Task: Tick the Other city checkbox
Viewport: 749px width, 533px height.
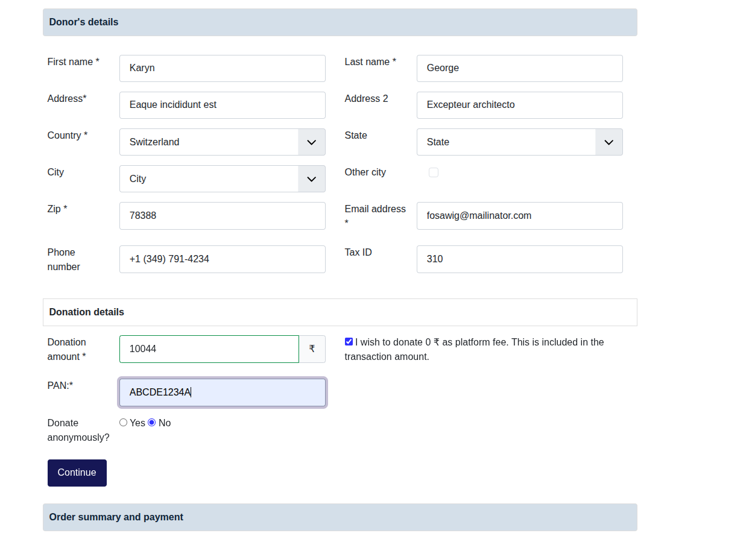Action: (x=433, y=172)
